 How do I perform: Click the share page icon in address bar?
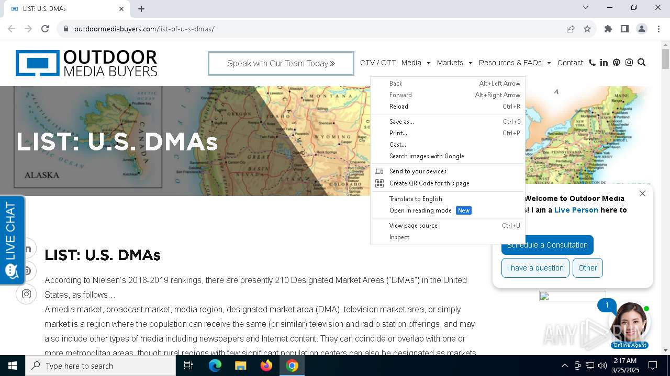[571, 29]
